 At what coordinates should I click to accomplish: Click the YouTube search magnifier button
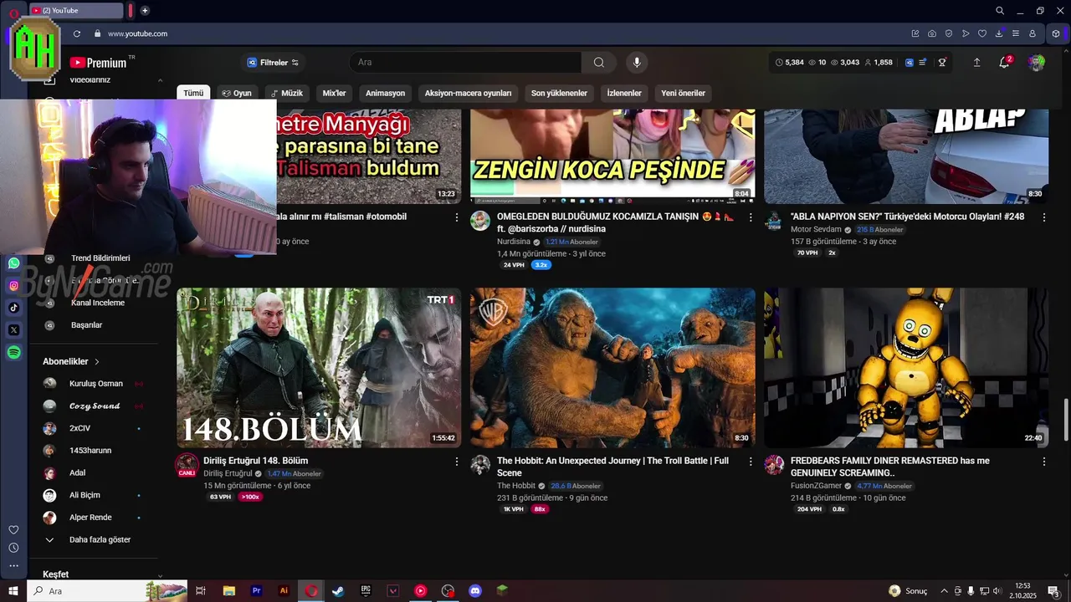pos(599,62)
